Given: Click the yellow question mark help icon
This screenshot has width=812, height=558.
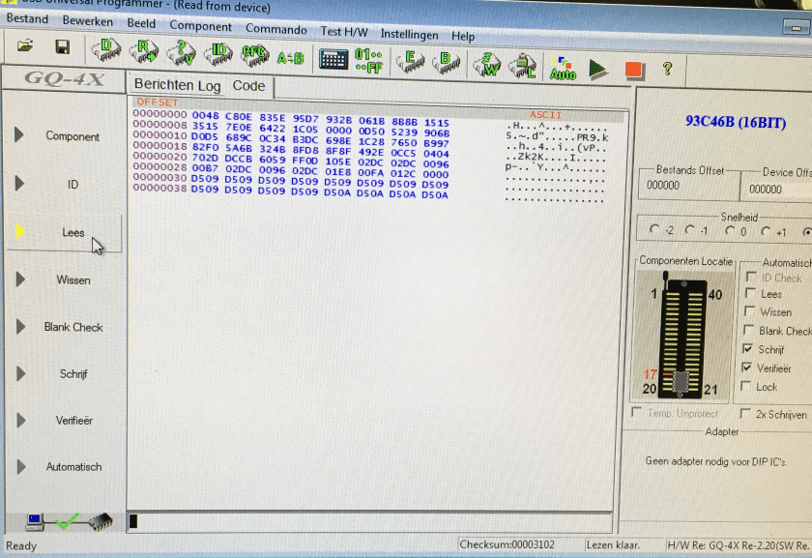Looking at the screenshot, I should tap(667, 70).
